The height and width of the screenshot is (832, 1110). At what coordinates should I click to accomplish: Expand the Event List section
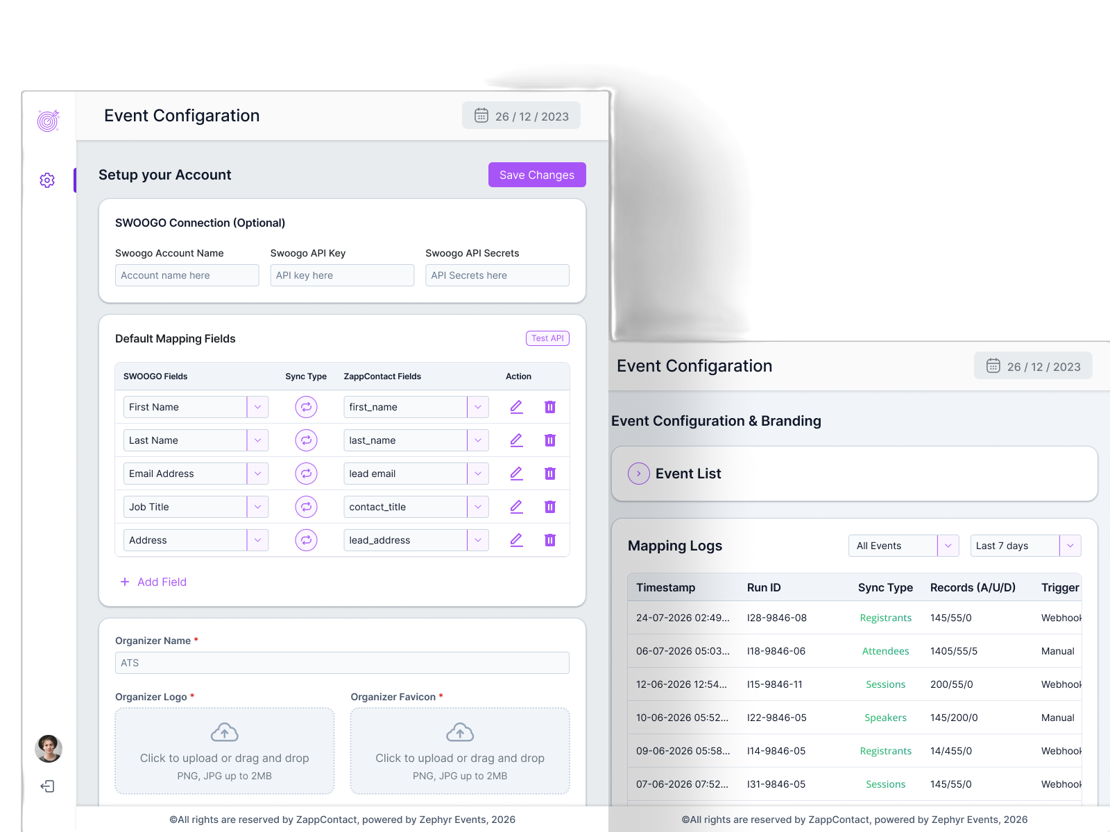tap(639, 474)
